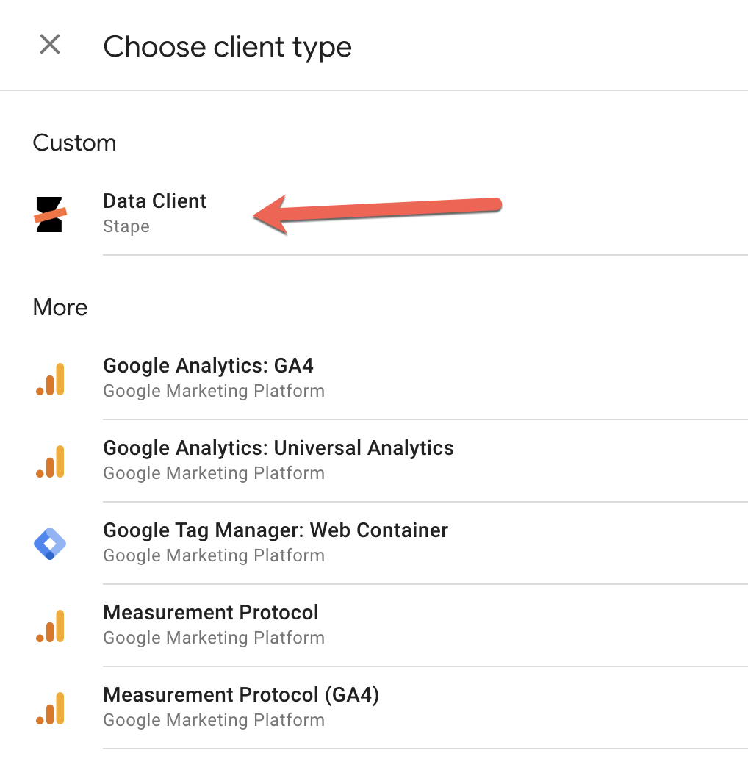Viewport: 748px width, 770px height.
Task: Click Google Marketing Platform under Web Container
Action: 214,555
